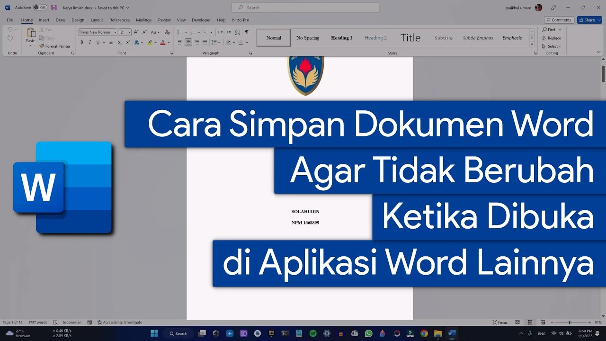The image size is (606, 341).
Task: Apply the Normal style
Action: pyautogui.click(x=274, y=38)
